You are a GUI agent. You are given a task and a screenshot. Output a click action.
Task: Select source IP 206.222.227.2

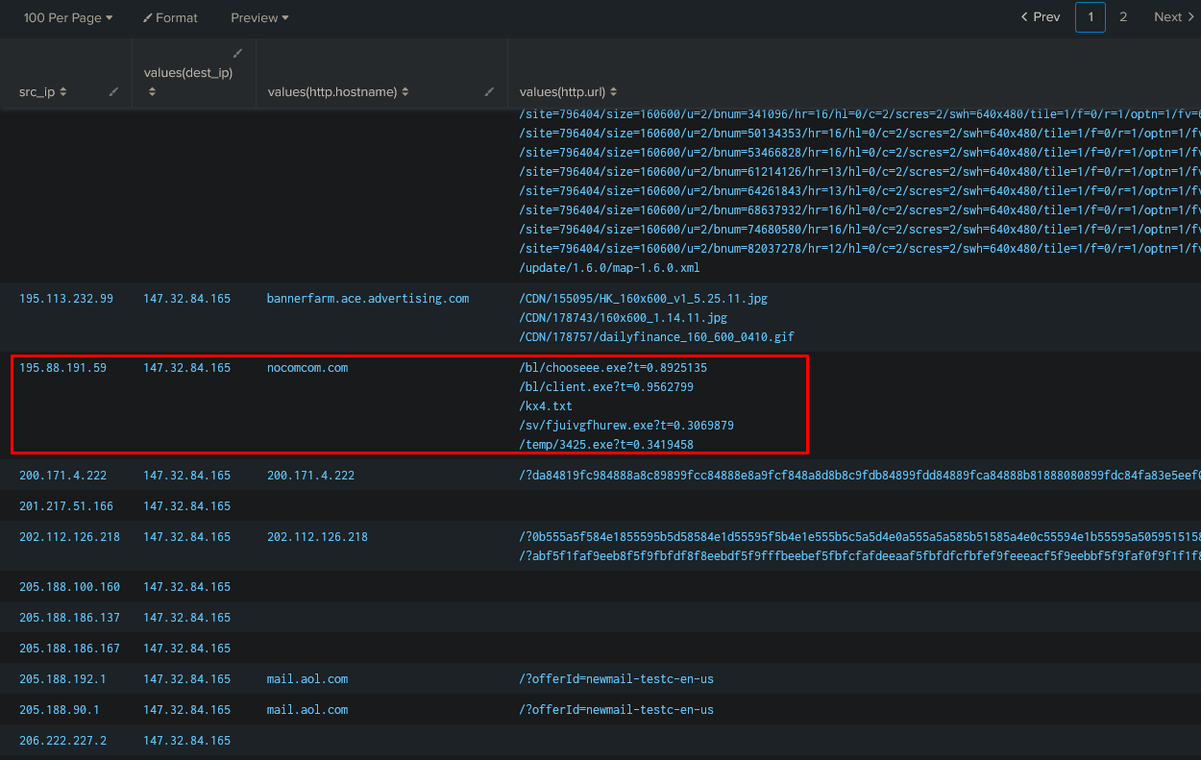(62, 741)
